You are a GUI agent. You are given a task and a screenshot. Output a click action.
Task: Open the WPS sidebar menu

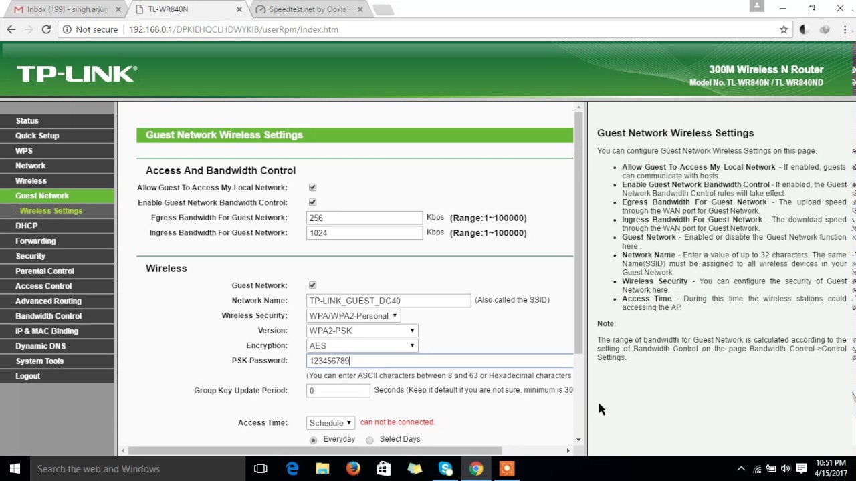(x=58, y=151)
